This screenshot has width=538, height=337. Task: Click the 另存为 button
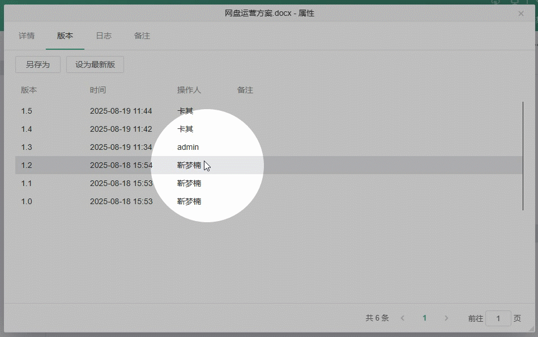coord(37,64)
